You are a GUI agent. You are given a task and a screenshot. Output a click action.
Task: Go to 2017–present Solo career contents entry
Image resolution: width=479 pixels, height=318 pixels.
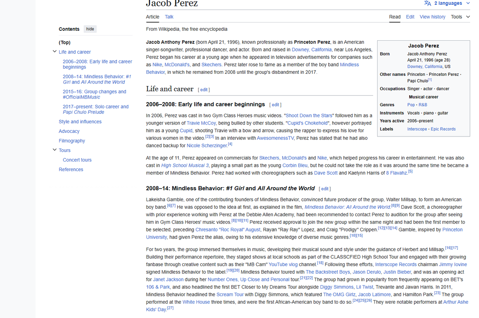tap(95, 109)
